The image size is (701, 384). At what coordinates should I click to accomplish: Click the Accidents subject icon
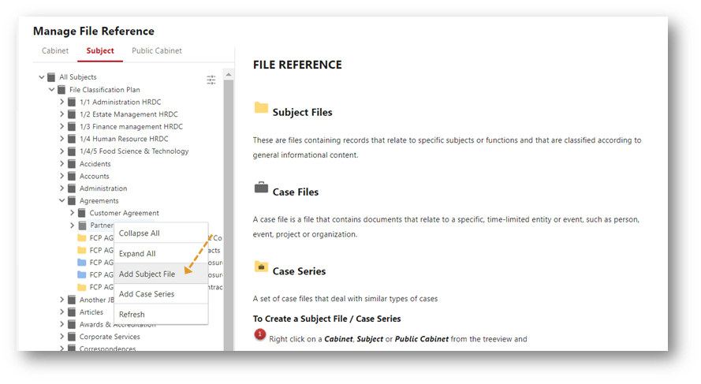(72, 164)
